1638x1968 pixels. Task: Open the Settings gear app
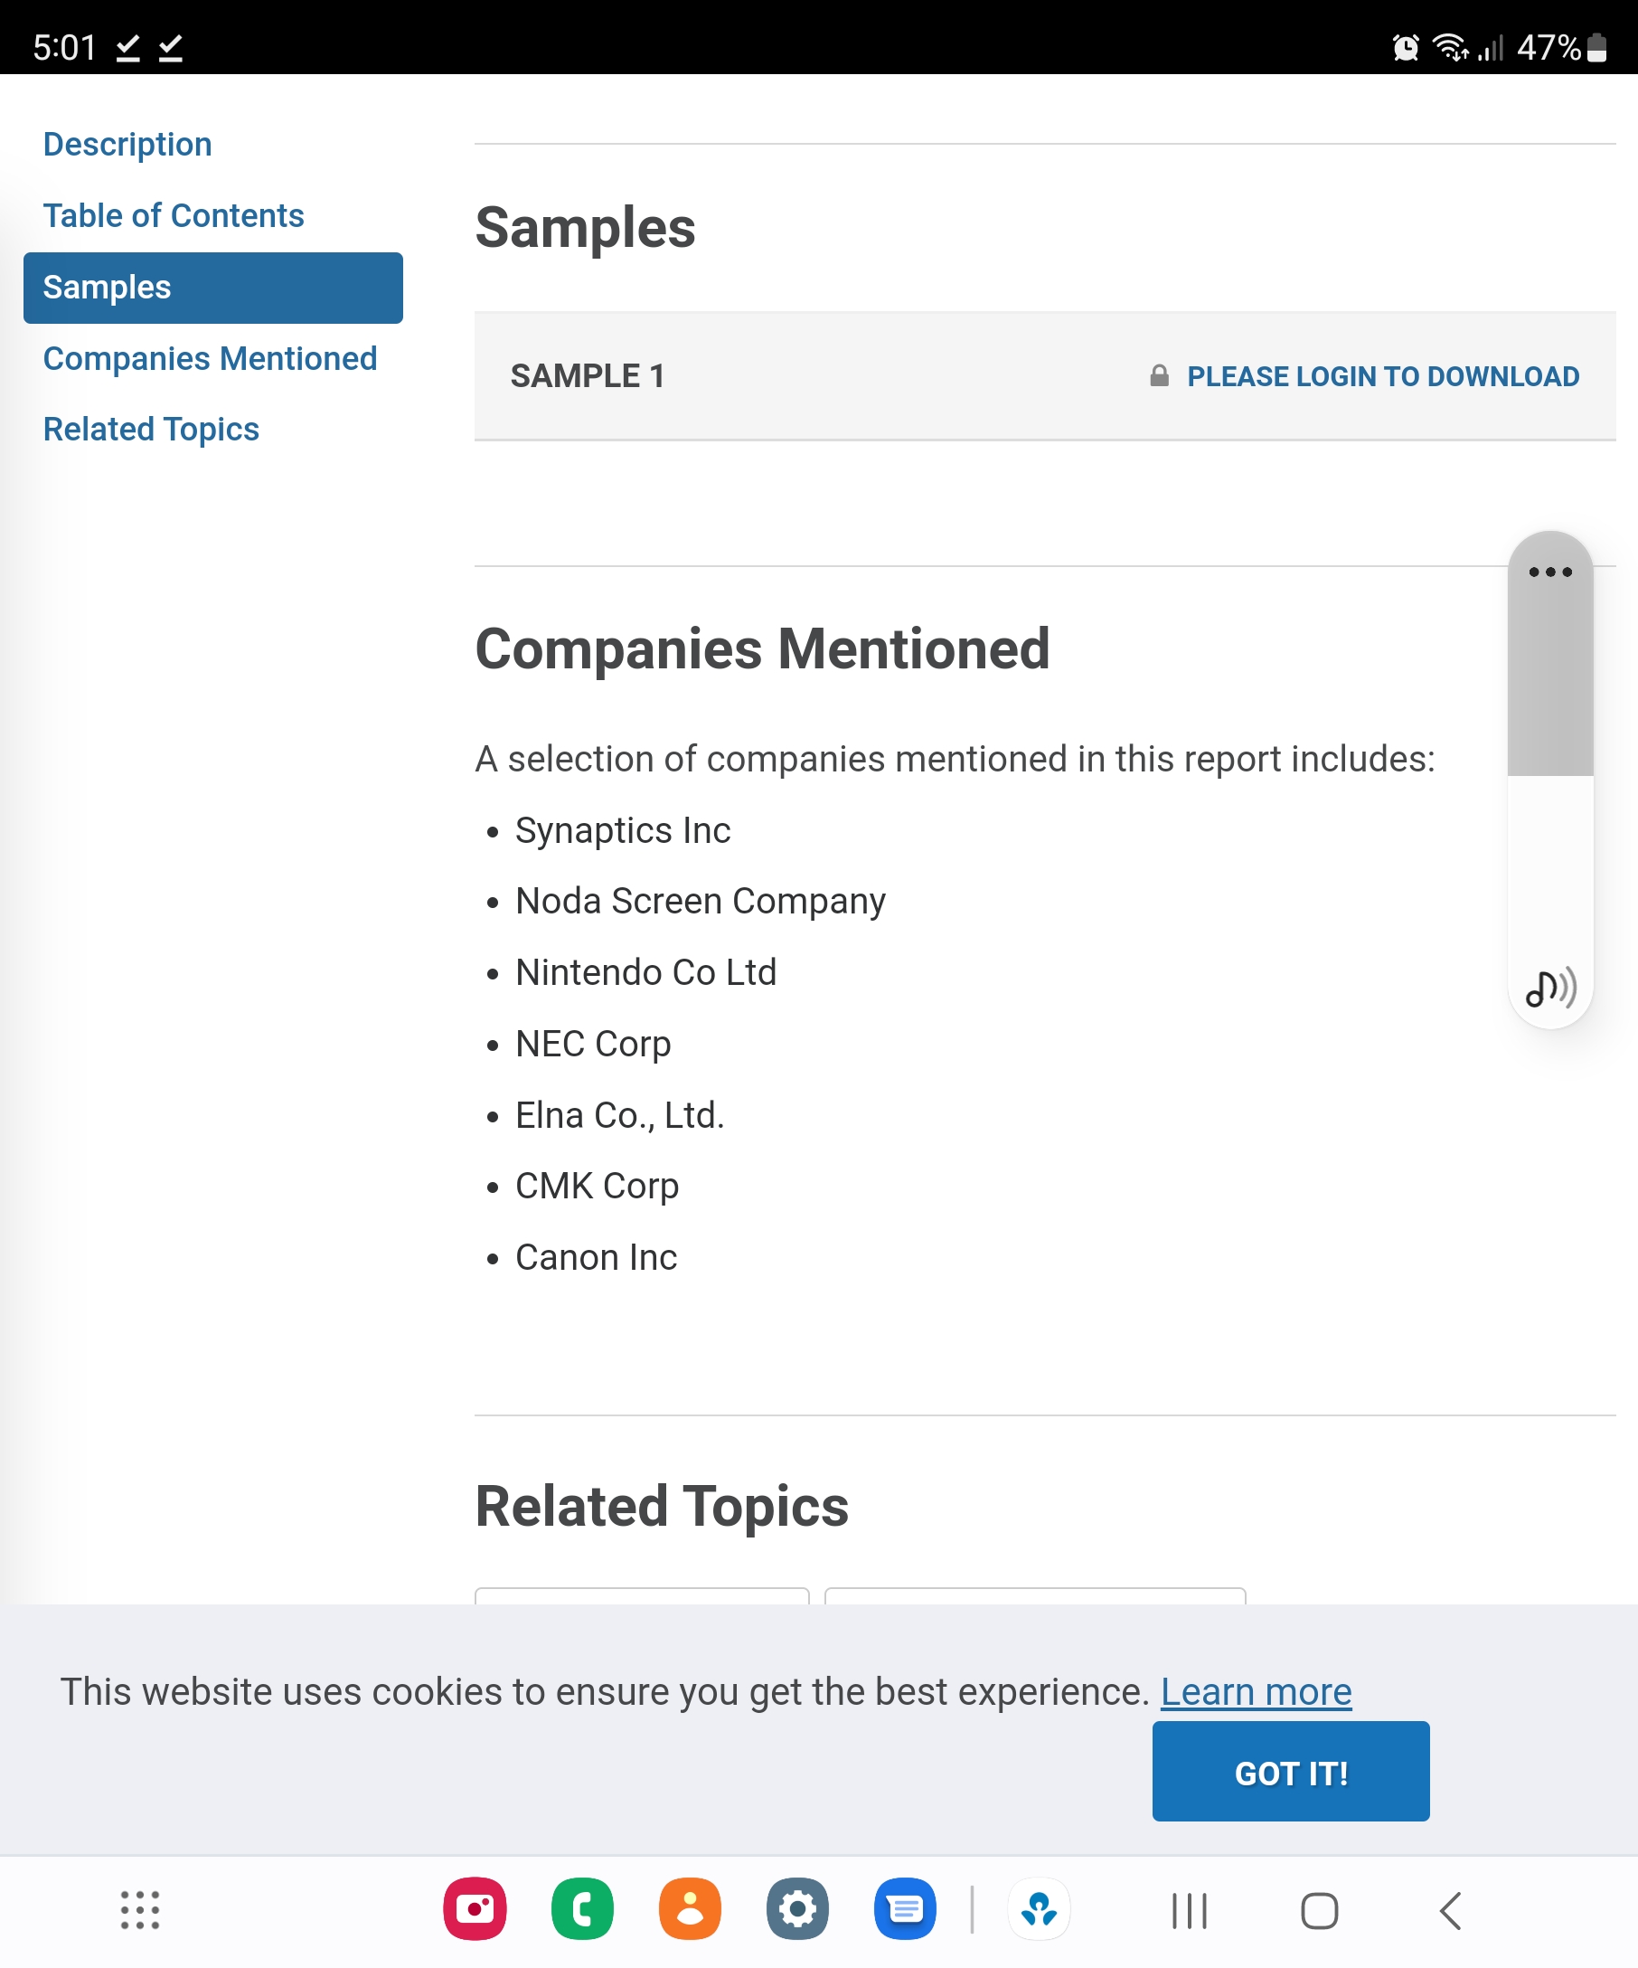pos(797,1909)
